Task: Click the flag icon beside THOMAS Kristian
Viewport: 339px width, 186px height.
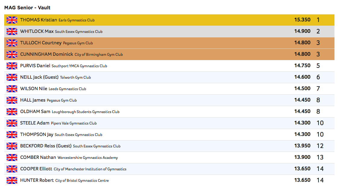Action: (12, 20)
